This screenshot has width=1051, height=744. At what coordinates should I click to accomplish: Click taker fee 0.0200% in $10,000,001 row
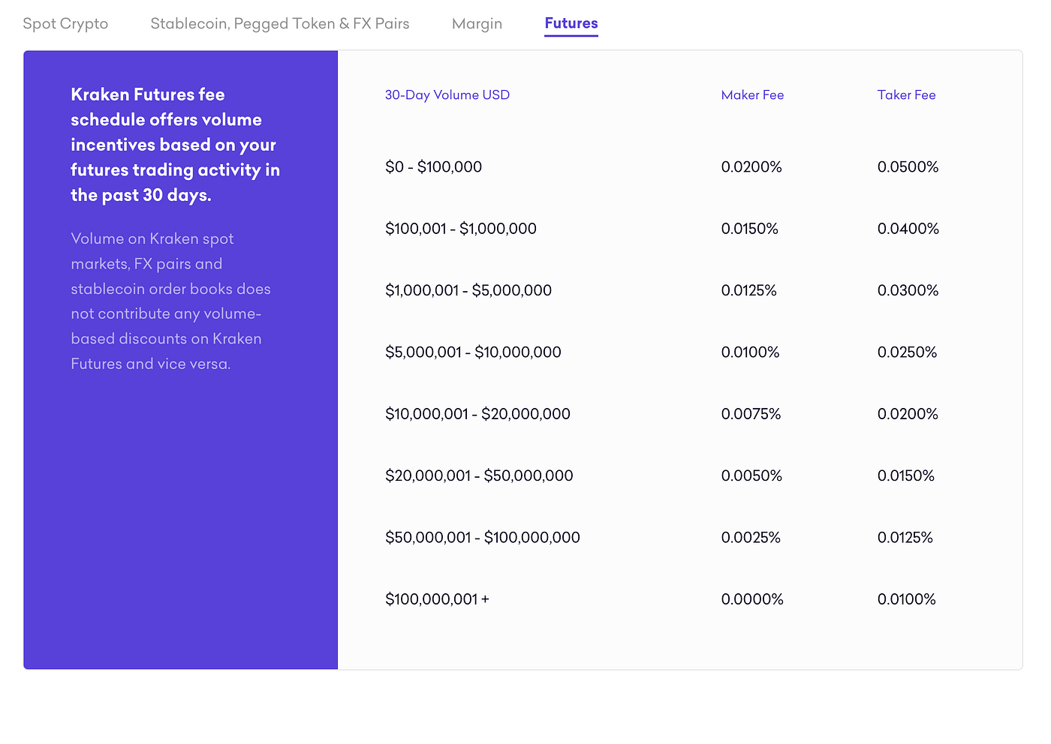point(908,413)
